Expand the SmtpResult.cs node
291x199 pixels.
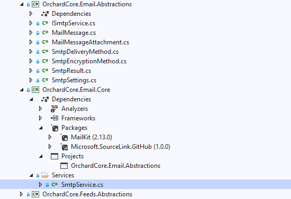coord(31,71)
